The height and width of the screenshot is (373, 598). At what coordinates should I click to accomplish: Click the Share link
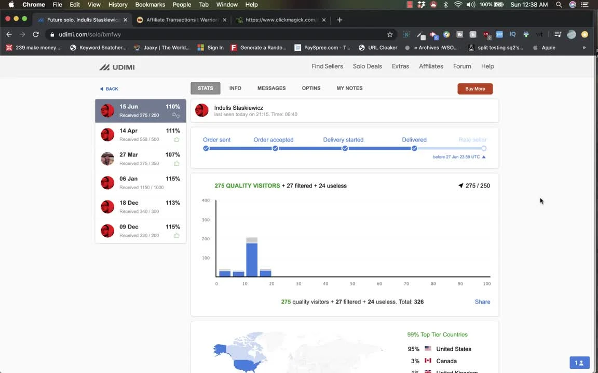click(x=482, y=302)
